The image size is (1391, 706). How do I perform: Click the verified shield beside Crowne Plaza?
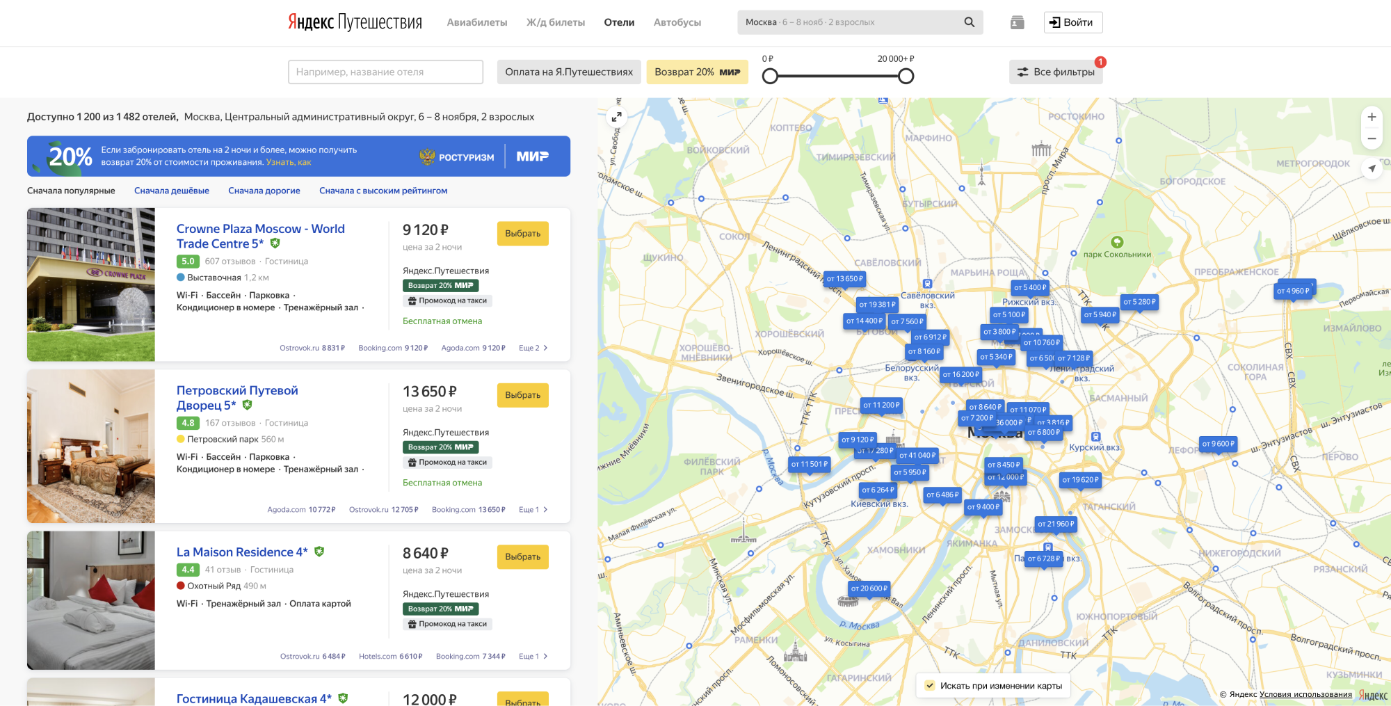[x=275, y=243]
